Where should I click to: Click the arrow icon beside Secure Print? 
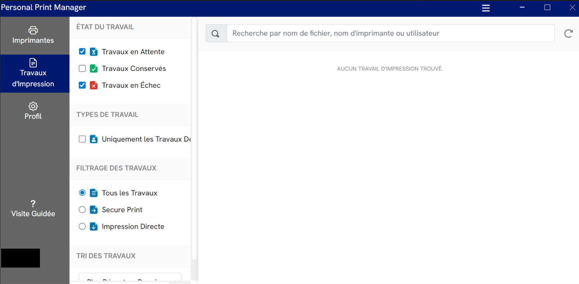click(x=94, y=210)
